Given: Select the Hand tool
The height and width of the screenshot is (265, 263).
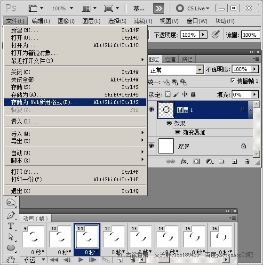Looking at the screenshot, I should coord(11,259).
